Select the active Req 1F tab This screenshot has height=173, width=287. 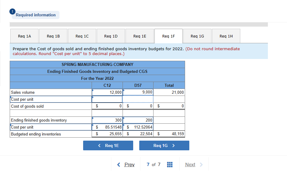pyautogui.click(x=168, y=36)
